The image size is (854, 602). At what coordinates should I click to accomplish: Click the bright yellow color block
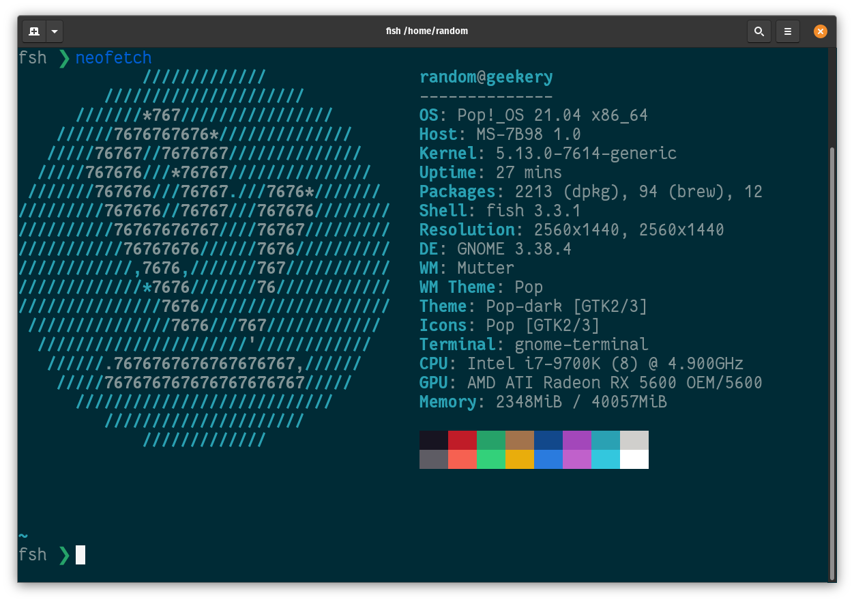(x=520, y=459)
